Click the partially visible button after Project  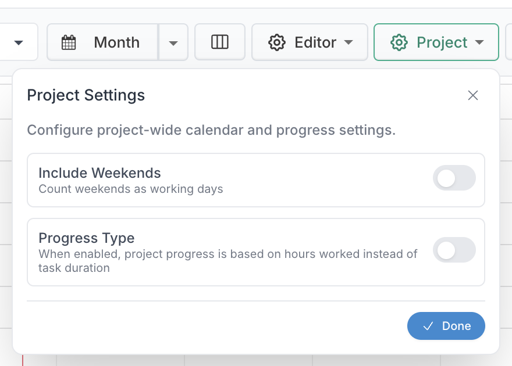pos(509,42)
